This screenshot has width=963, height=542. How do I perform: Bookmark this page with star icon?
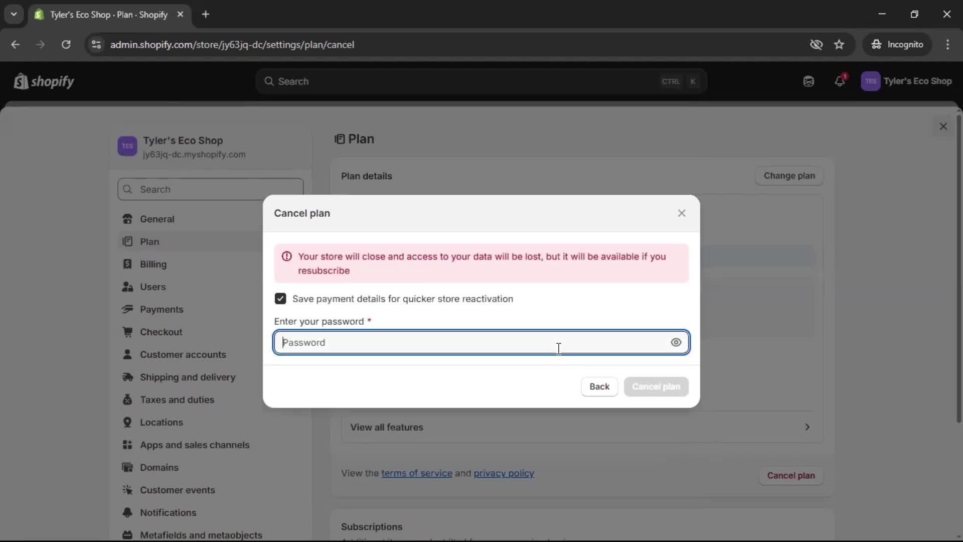click(x=839, y=45)
